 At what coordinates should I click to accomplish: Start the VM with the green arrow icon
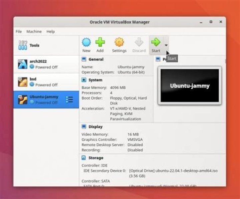tap(156, 42)
